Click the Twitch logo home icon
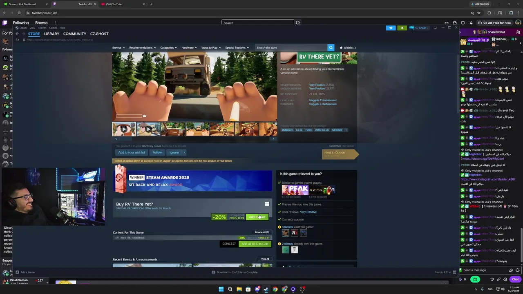The width and height of the screenshot is (523, 294). 5,23
